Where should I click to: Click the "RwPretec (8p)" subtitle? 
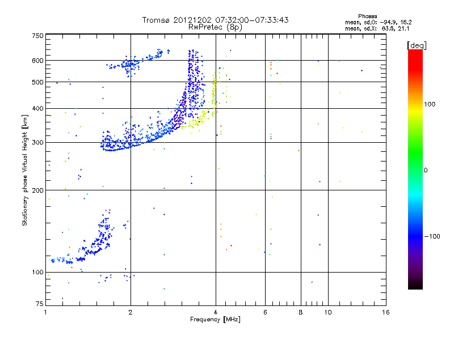215,27
